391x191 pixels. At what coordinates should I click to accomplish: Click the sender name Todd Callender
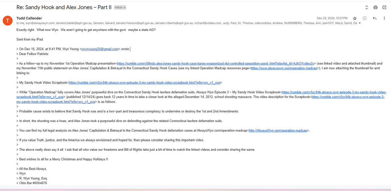click(x=29, y=18)
